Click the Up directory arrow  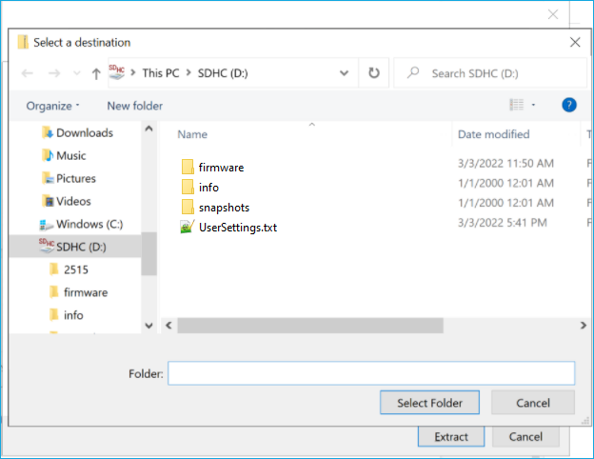pyautogui.click(x=96, y=73)
